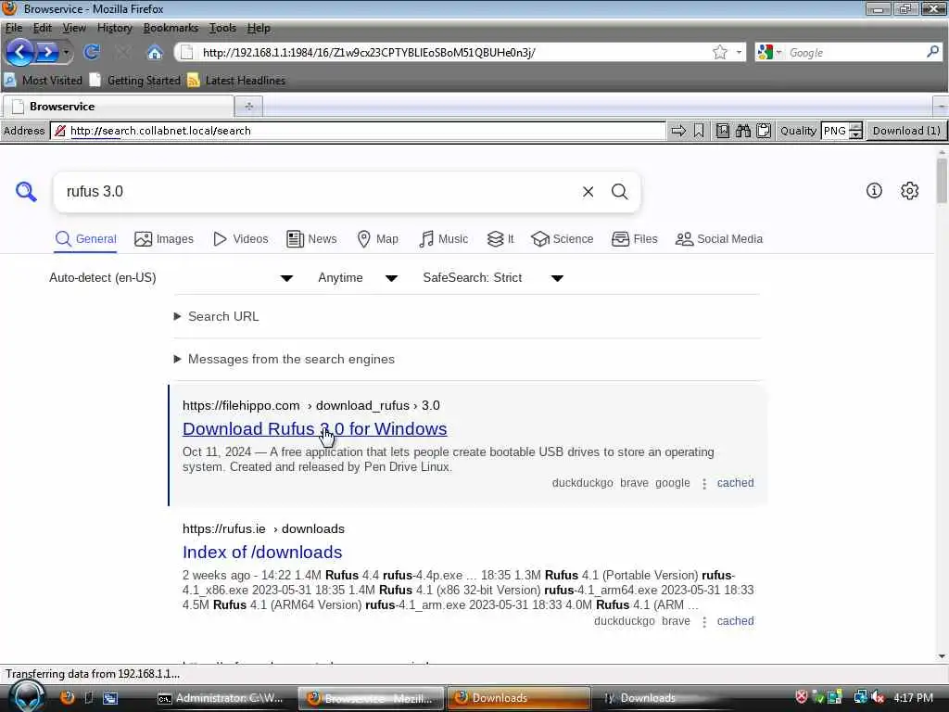Click the Firefox back arrow button
The width and height of the screenshot is (949, 712).
[20, 53]
